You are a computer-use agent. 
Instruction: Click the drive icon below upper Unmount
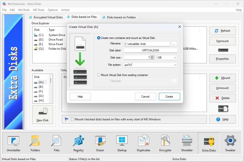tap(223, 50)
